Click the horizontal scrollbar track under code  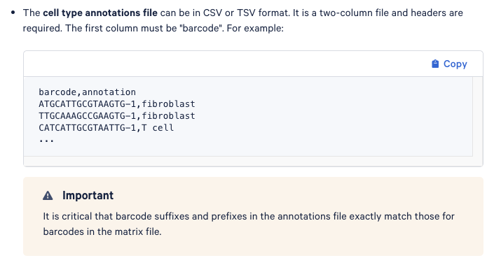(248, 162)
